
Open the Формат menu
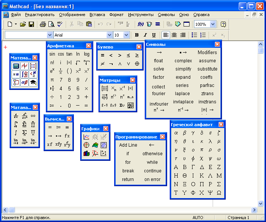pos(116,15)
